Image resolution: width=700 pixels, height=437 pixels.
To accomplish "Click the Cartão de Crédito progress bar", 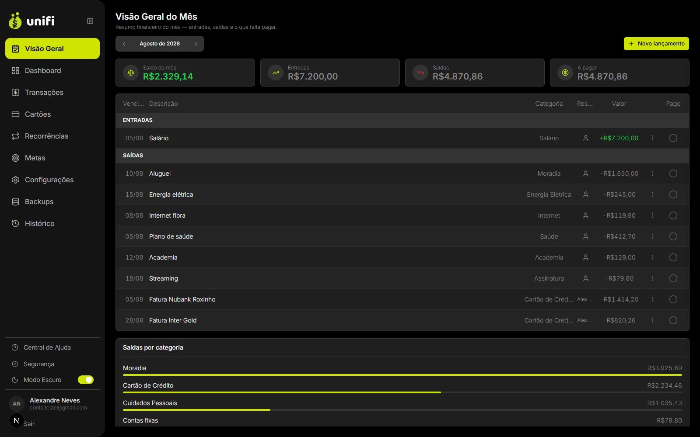I will 402,392.
